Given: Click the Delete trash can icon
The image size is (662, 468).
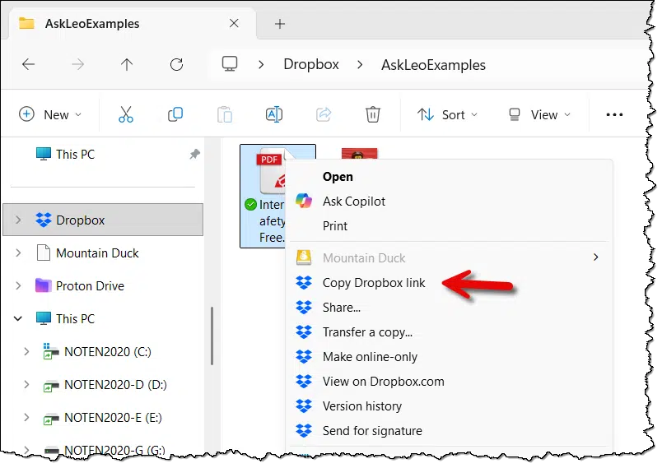Looking at the screenshot, I should 373,115.
